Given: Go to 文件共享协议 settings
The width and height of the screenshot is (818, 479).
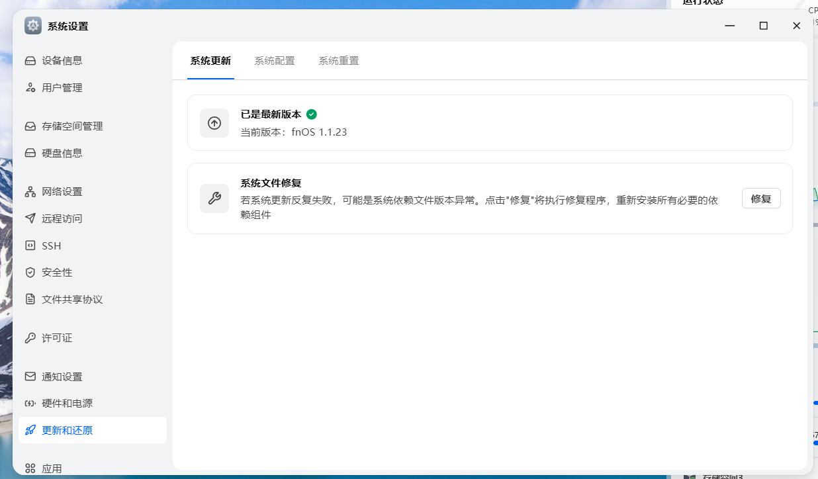Looking at the screenshot, I should [x=72, y=300].
